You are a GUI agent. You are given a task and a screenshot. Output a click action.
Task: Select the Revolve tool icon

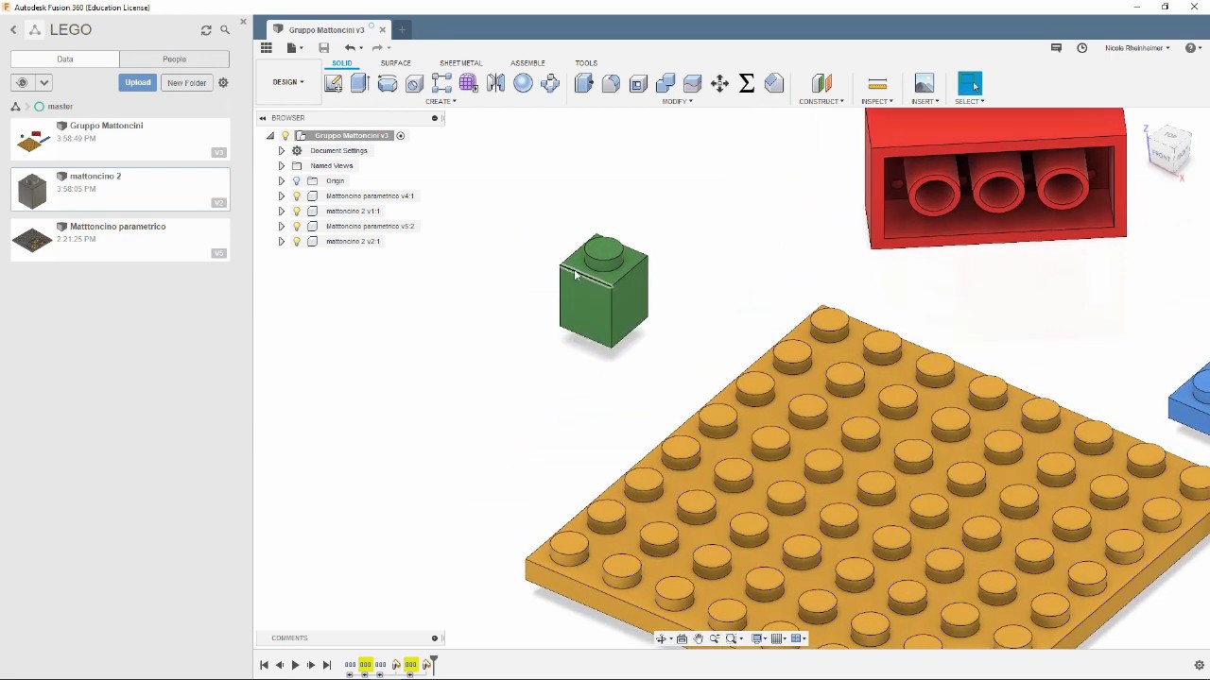point(387,83)
